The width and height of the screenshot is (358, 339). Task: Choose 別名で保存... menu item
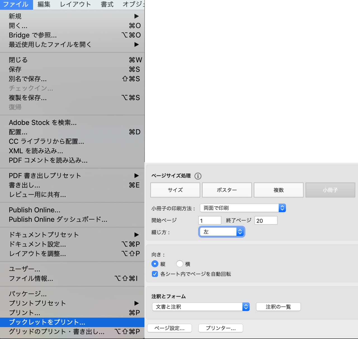[72, 79]
